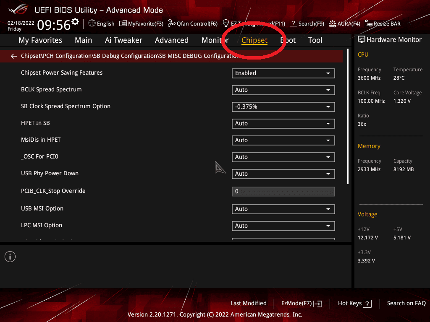Click Core Voltage value 1.320 V
The width and height of the screenshot is (430, 322).
(402, 101)
